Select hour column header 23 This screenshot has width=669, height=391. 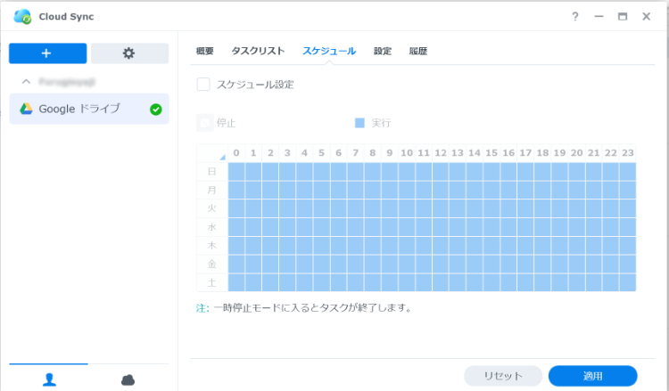(x=628, y=153)
